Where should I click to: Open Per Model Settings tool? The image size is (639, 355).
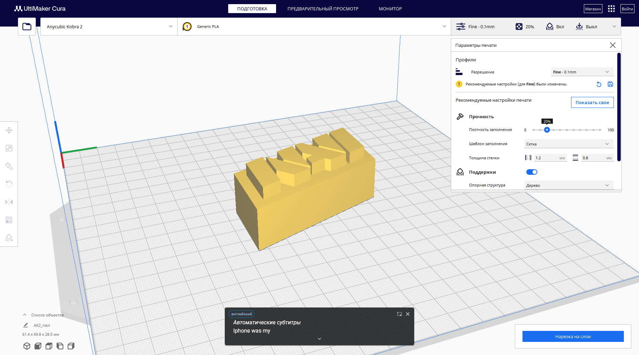(x=9, y=220)
